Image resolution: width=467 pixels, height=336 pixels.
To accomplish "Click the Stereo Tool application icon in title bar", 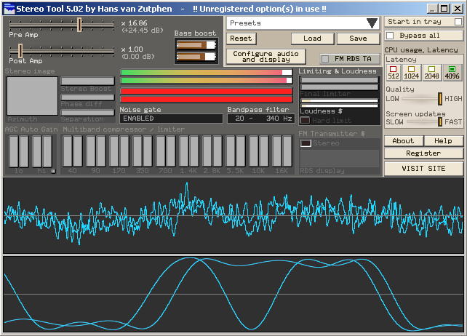I will [x=9, y=8].
